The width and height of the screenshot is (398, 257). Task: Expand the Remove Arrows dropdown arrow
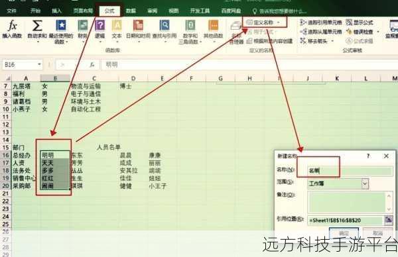tap(332, 41)
